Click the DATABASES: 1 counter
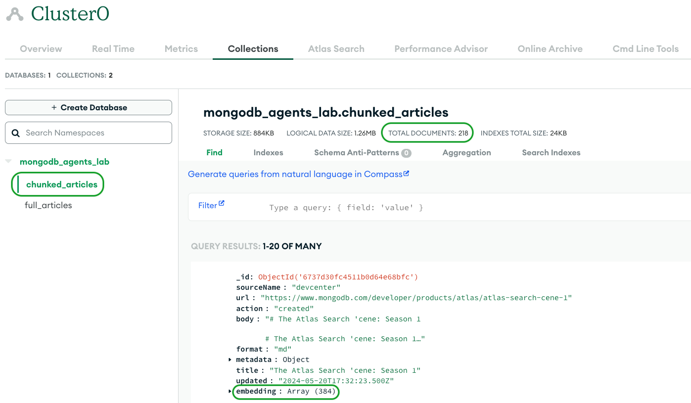Viewport: 691px width, 403px height. coord(28,76)
